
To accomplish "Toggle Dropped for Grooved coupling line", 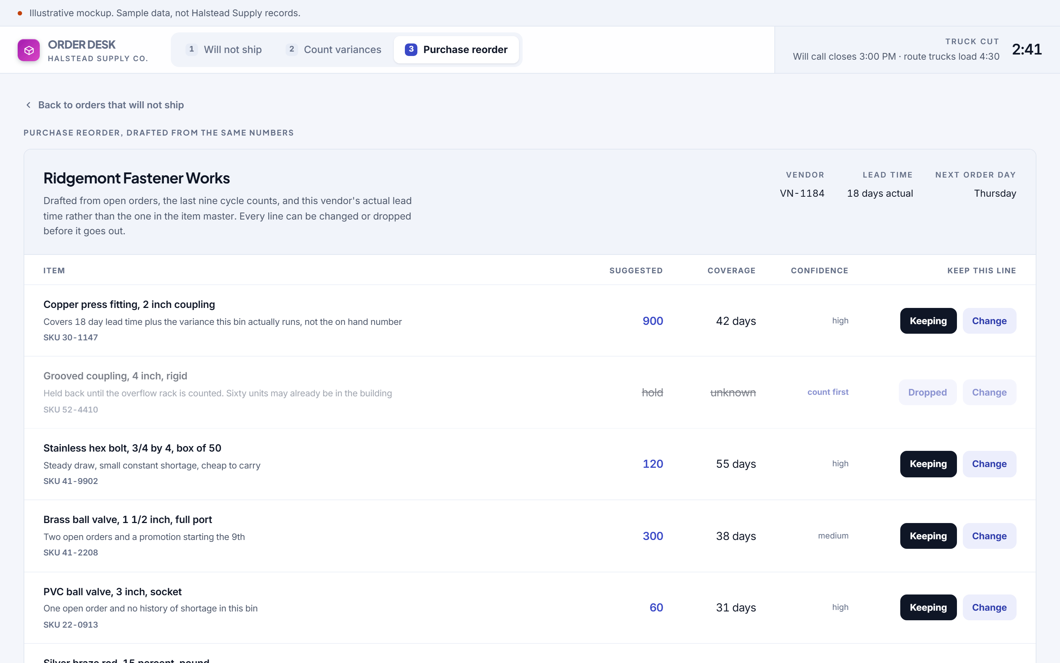I will pyautogui.click(x=927, y=392).
